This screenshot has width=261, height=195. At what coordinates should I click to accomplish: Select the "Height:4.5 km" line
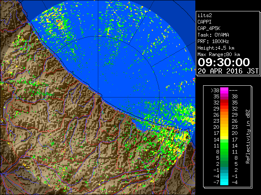216,48
